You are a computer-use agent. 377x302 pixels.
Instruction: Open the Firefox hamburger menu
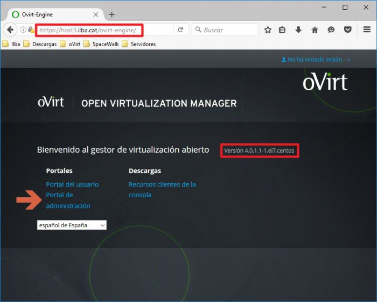coord(367,30)
